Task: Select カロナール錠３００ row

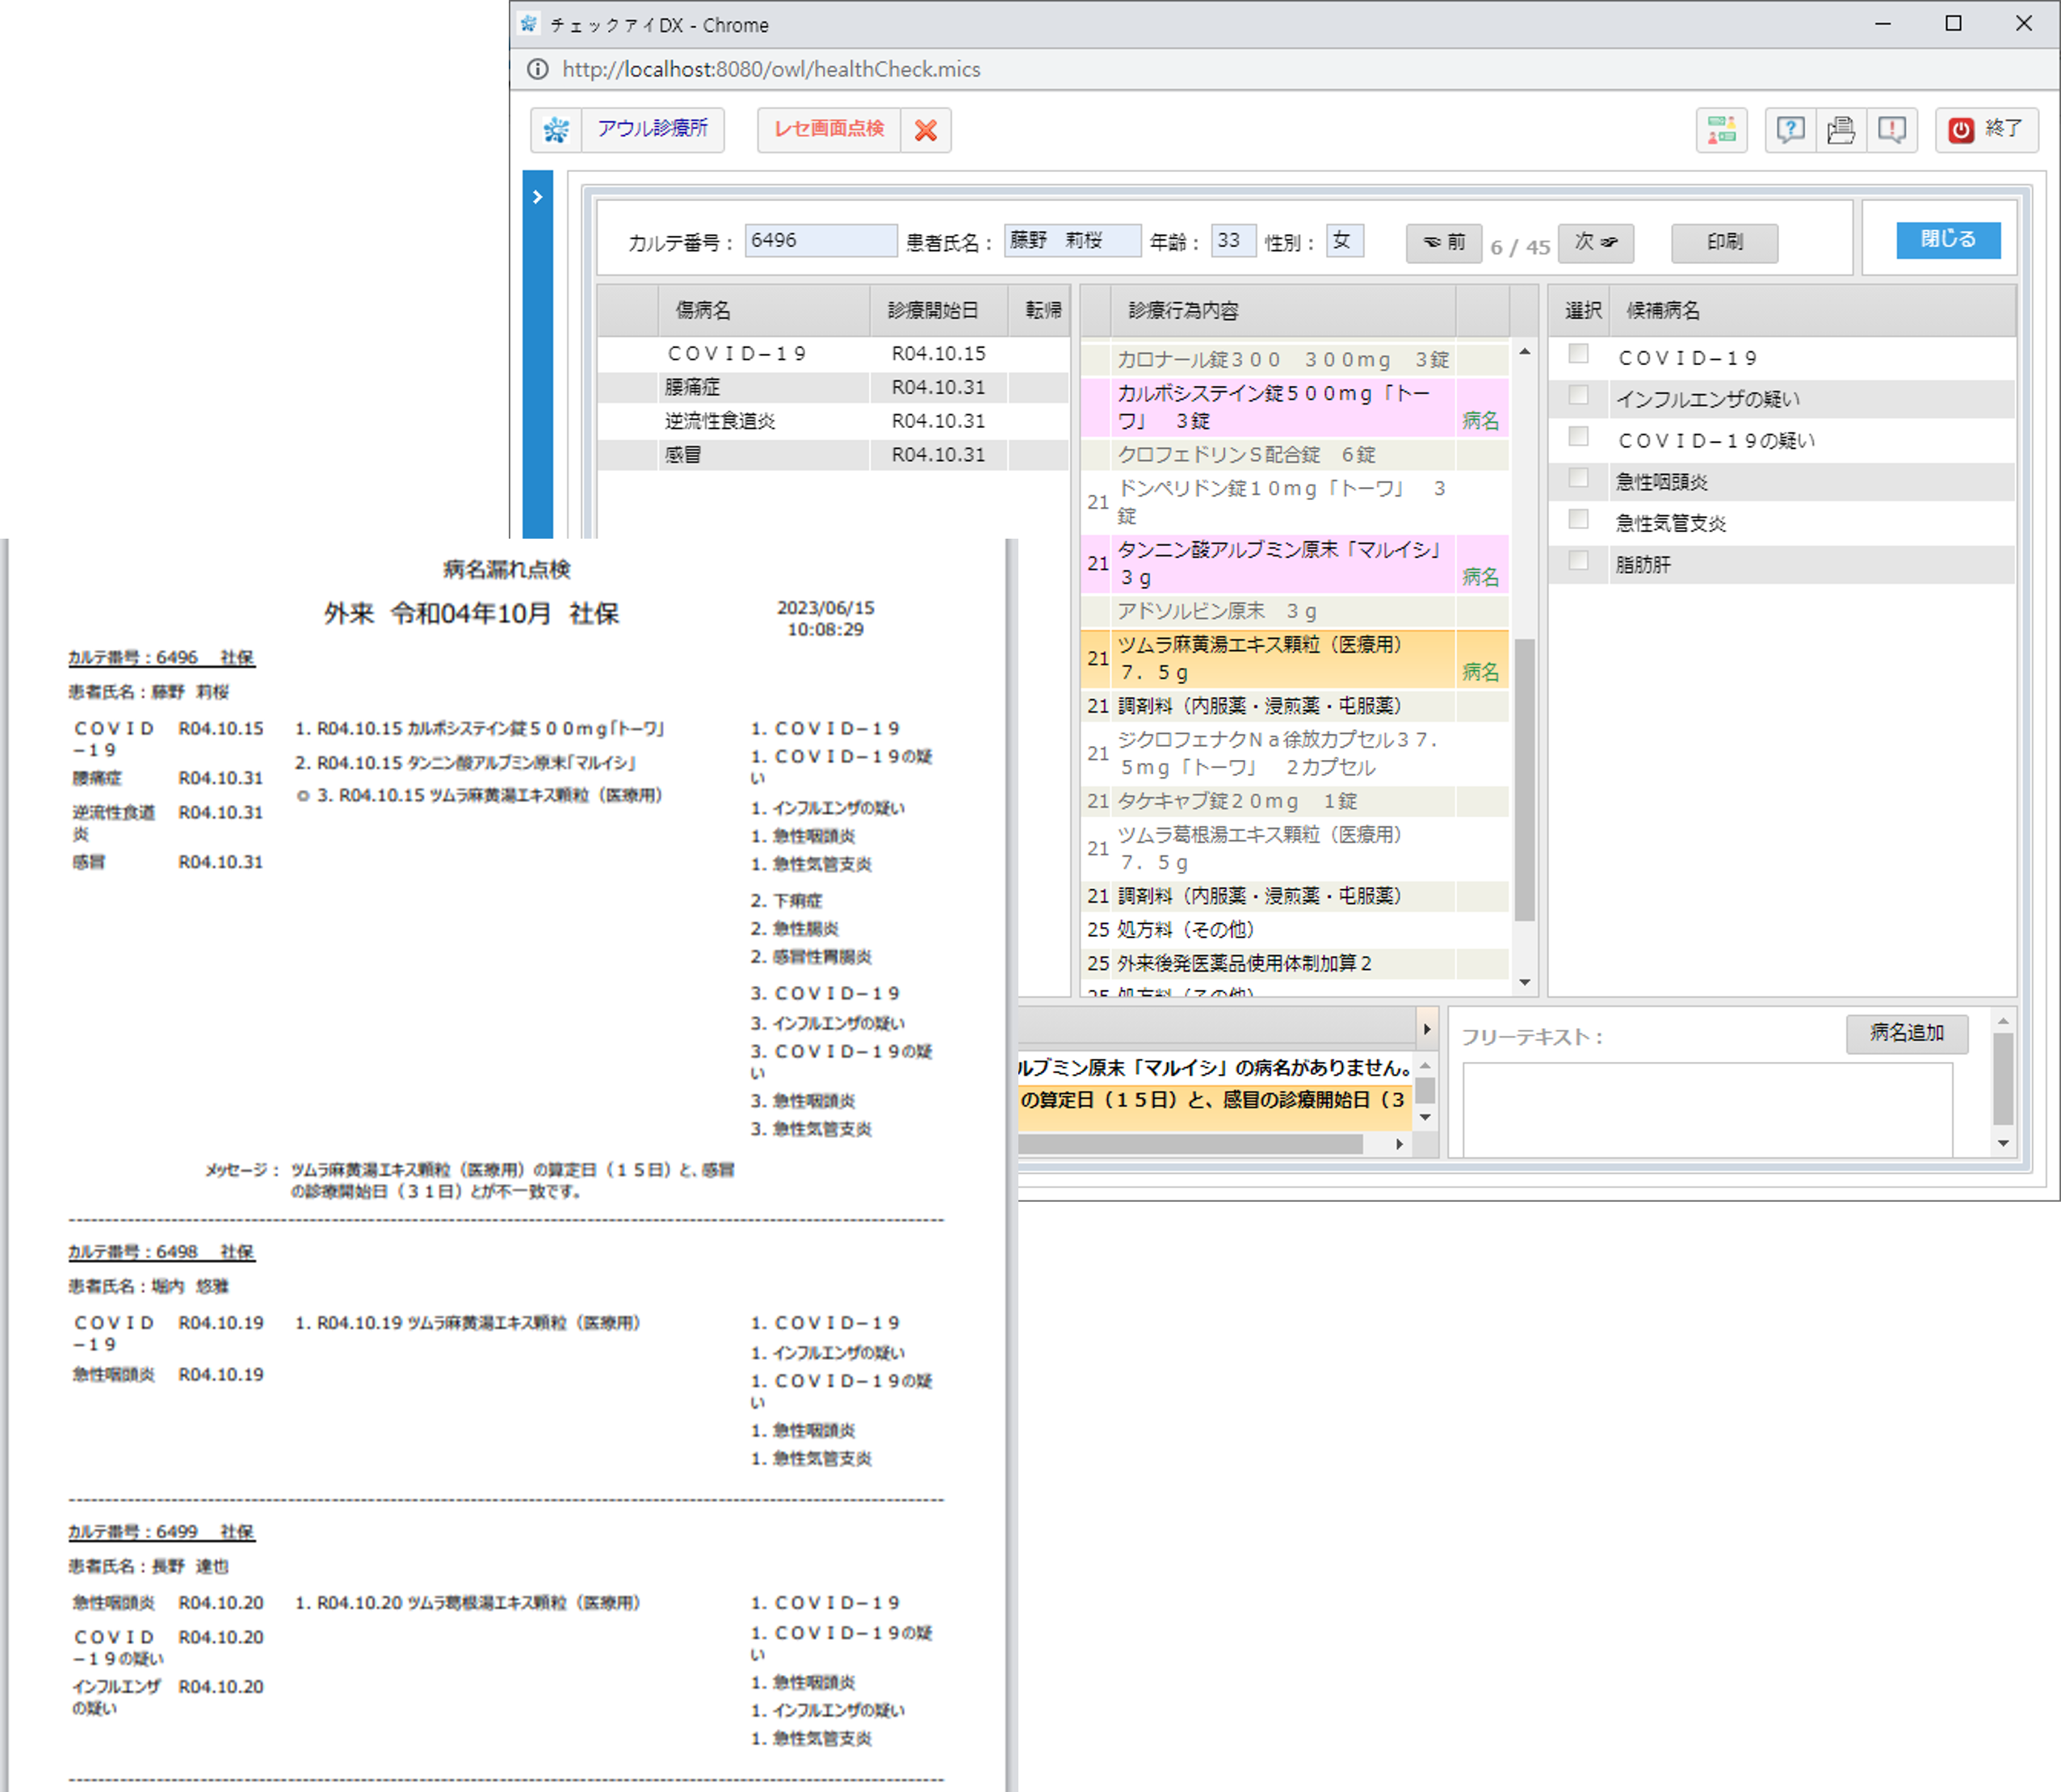Action: pos(1294,359)
